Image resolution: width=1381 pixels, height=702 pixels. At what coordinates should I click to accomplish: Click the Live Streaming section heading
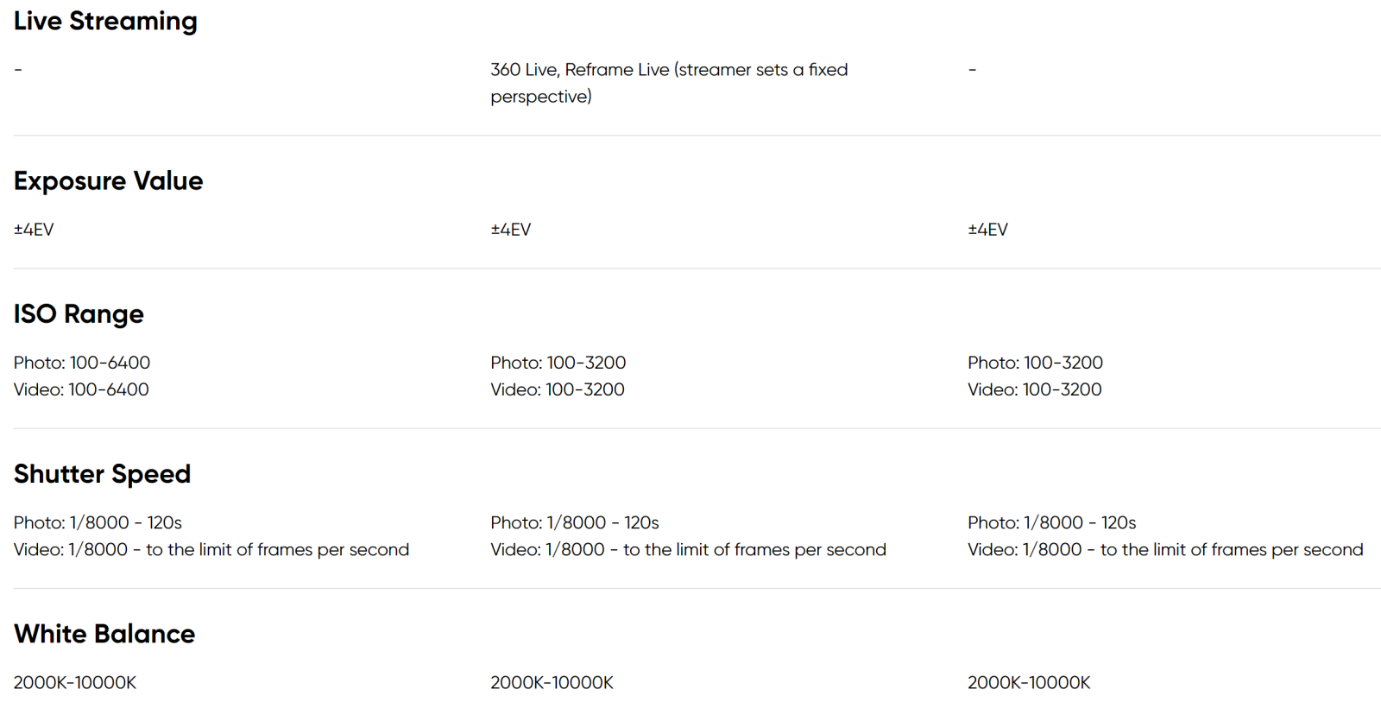click(x=105, y=21)
